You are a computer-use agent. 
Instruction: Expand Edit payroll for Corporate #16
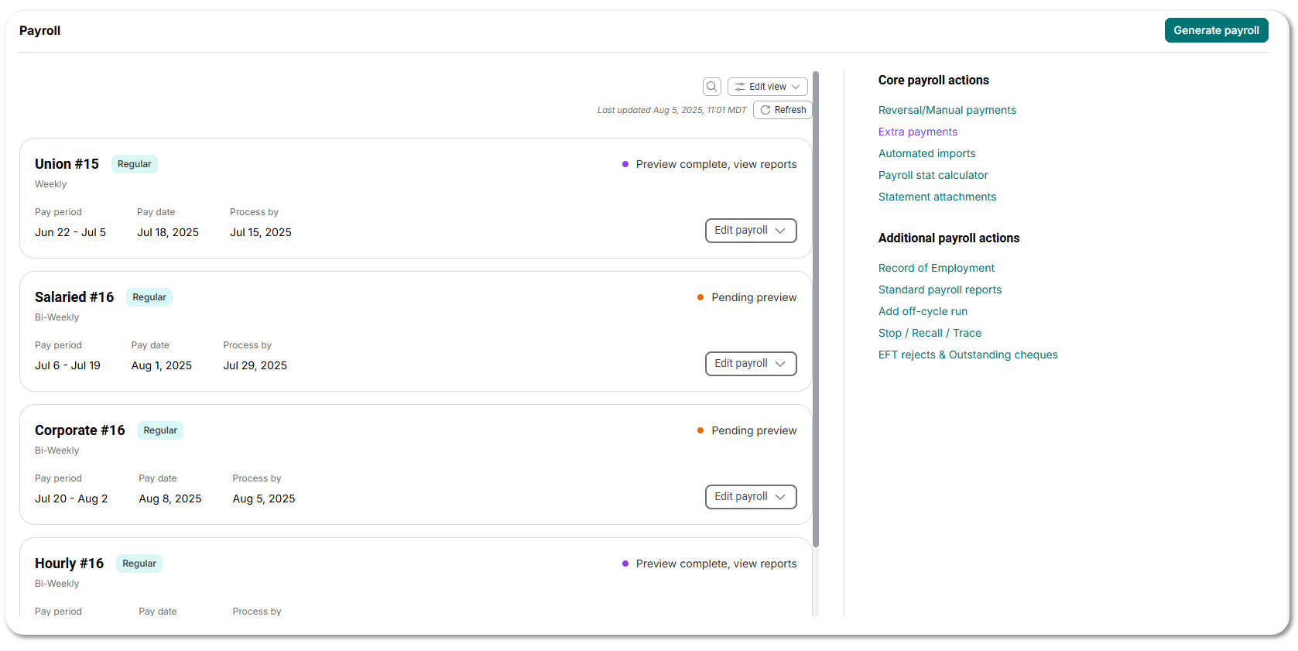point(751,497)
